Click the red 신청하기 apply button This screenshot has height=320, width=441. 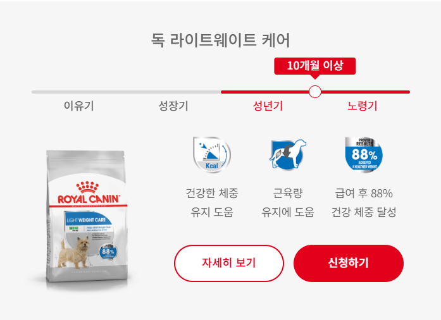click(349, 263)
